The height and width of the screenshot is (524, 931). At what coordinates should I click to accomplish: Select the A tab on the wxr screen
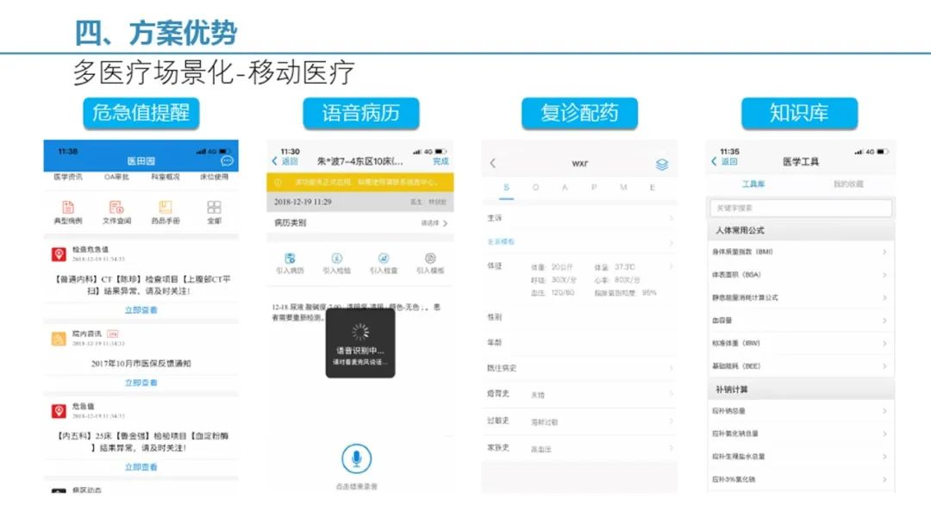pos(565,188)
